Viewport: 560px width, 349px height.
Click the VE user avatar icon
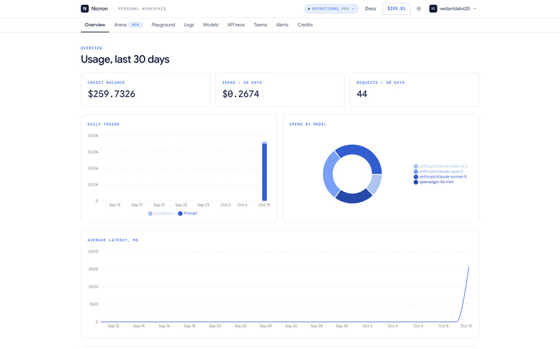433,8
